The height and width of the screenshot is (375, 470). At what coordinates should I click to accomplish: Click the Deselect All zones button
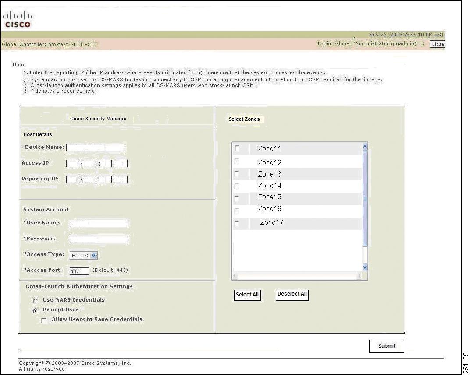[292, 294]
